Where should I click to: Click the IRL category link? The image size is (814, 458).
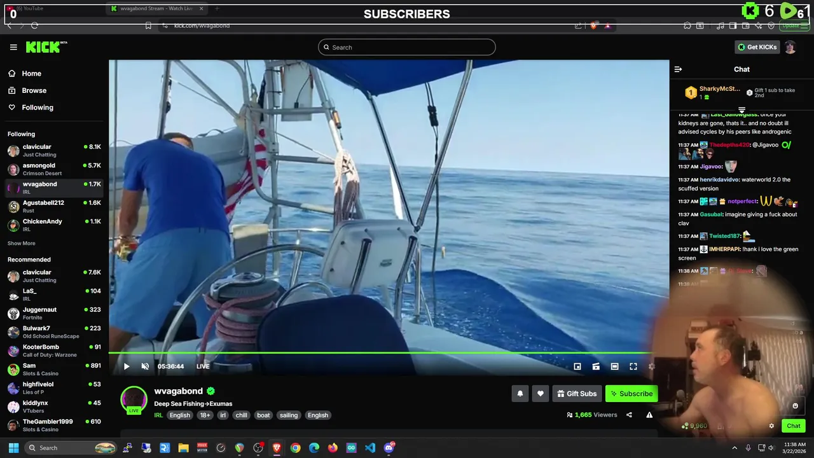(x=158, y=415)
